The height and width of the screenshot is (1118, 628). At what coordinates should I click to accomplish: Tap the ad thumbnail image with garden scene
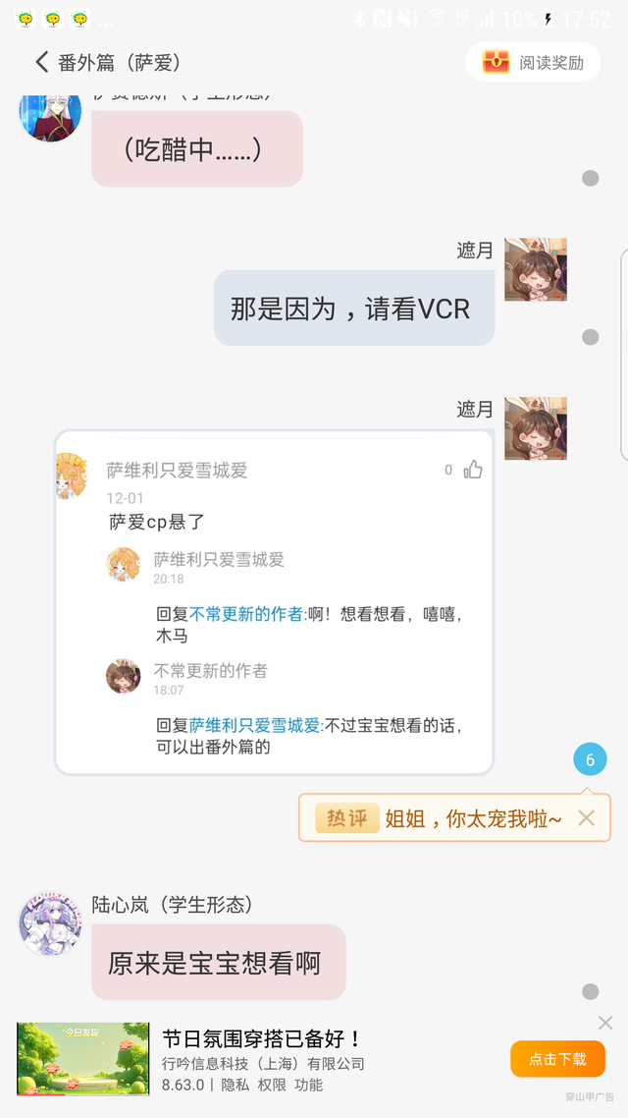pyautogui.click(x=83, y=1059)
